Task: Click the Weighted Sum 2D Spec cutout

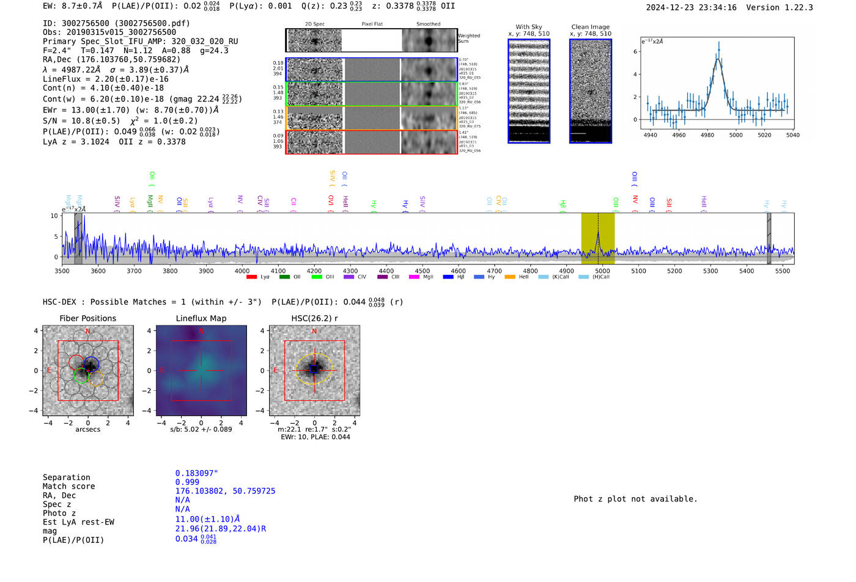Action: click(x=314, y=40)
